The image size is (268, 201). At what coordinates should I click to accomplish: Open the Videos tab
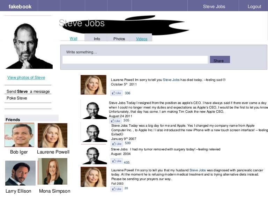pos(141,39)
